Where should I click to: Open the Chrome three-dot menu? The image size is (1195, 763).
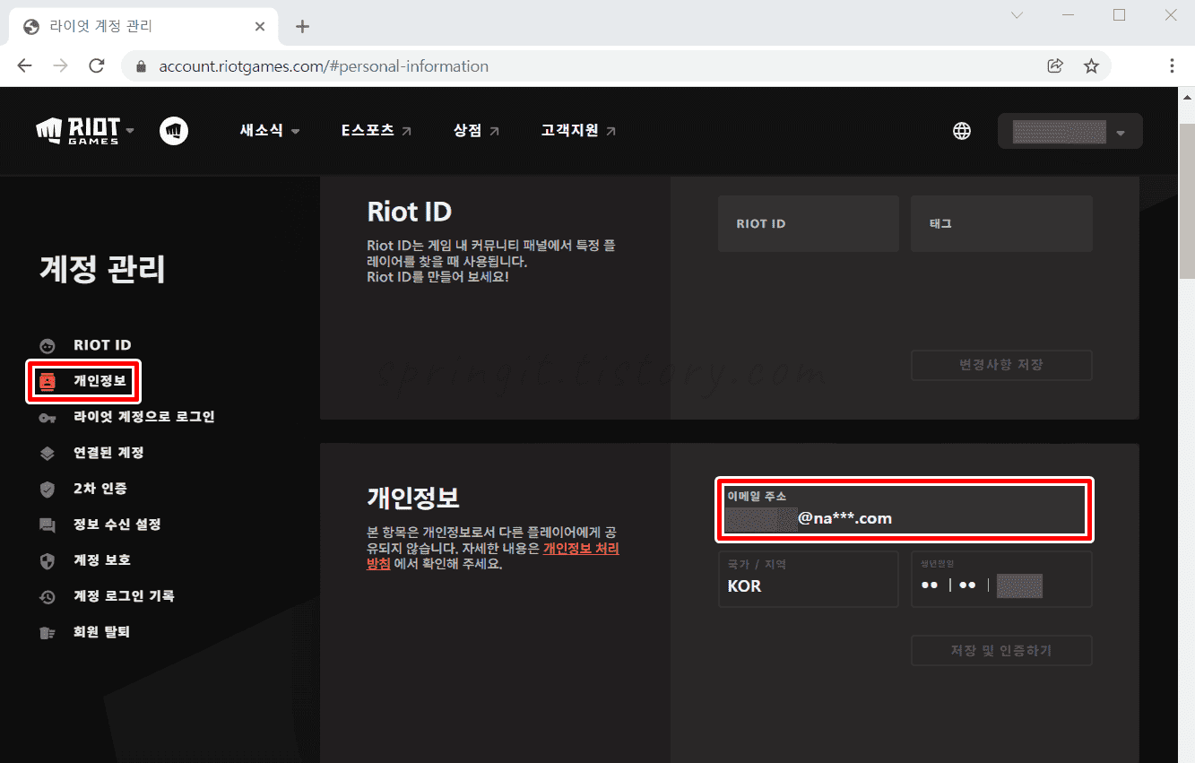1172,65
